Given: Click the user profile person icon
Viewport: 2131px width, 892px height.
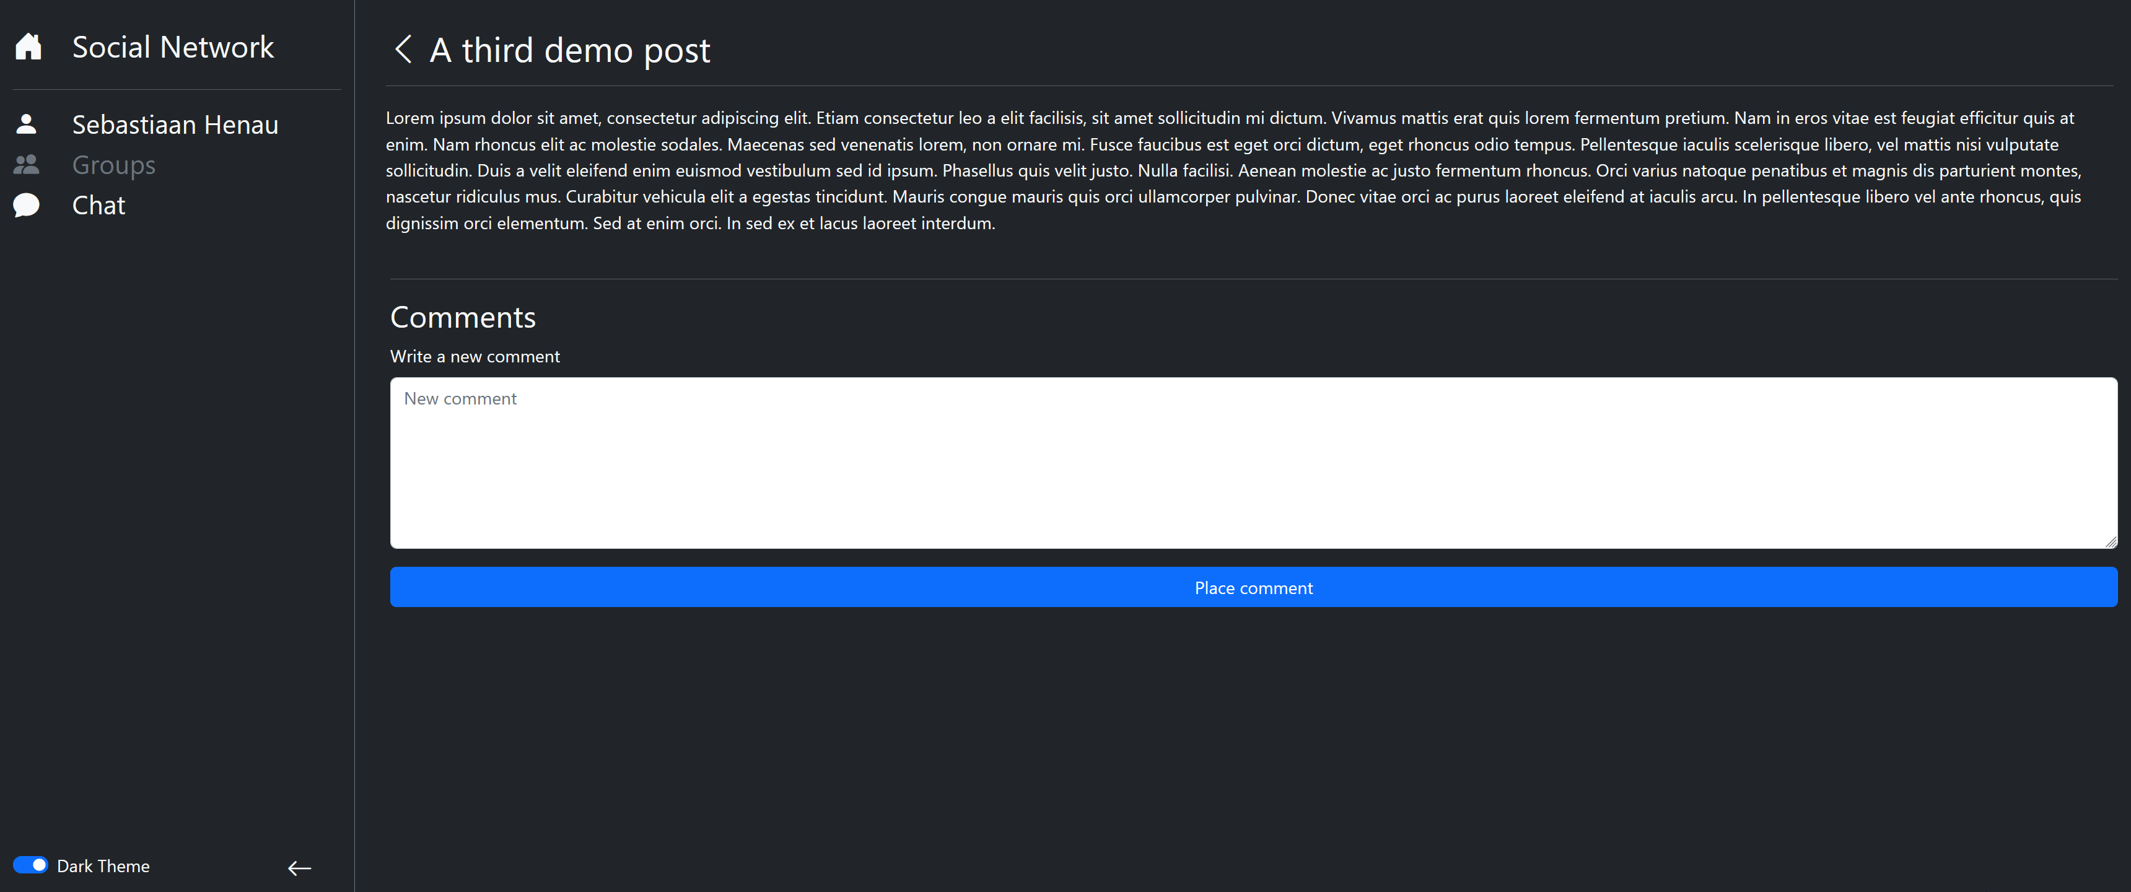Looking at the screenshot, I should [x=27, y=124].
